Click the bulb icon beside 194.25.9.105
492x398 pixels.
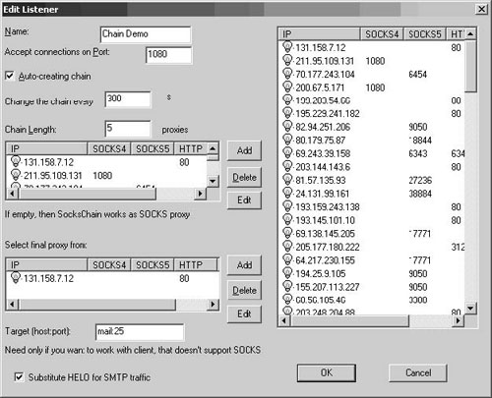click(287, 273)
